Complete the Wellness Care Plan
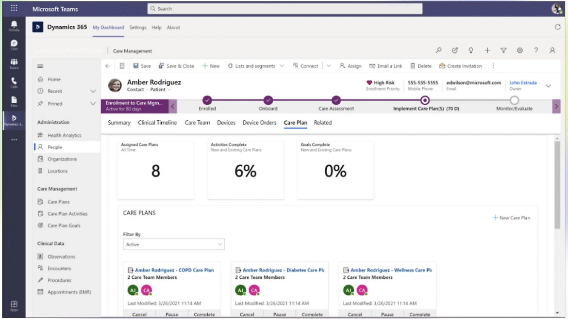 [420, 314]
